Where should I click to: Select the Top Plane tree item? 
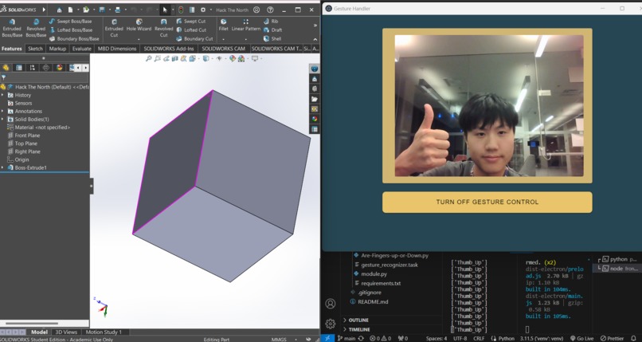(22, 143)
